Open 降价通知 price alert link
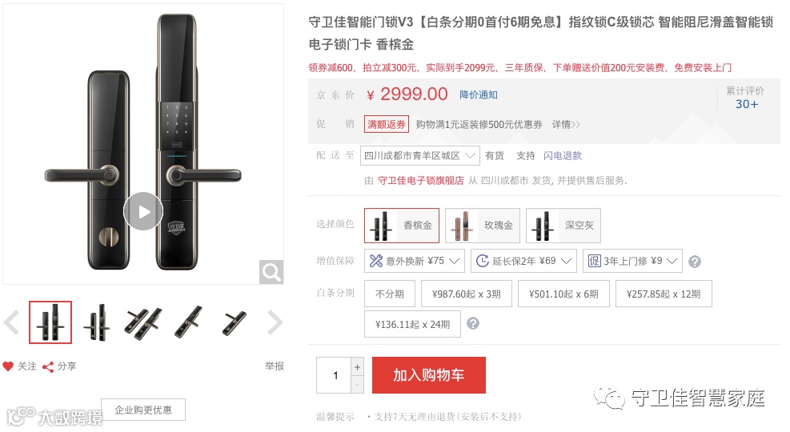Image resolution: width=790 pixels, height=432 pixels. click(478, 94)
